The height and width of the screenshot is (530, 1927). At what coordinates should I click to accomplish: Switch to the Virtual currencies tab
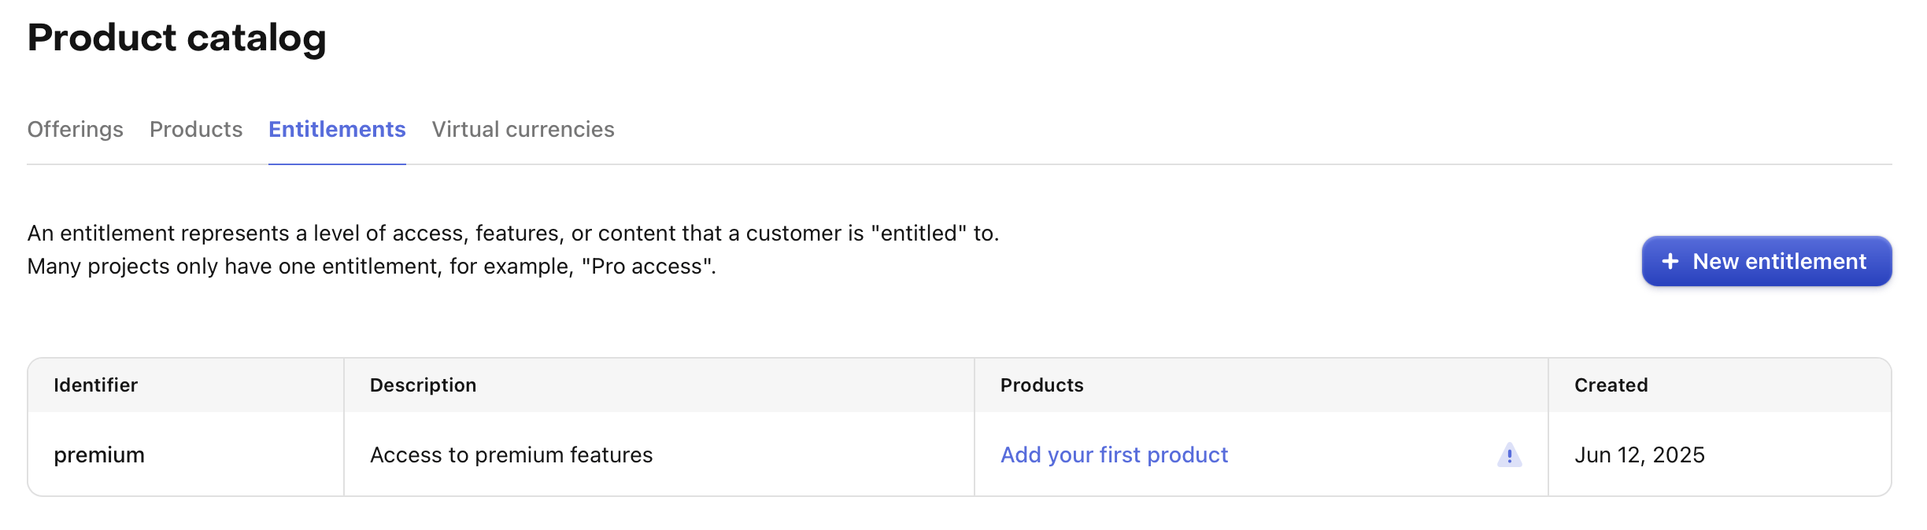[523, 129]
